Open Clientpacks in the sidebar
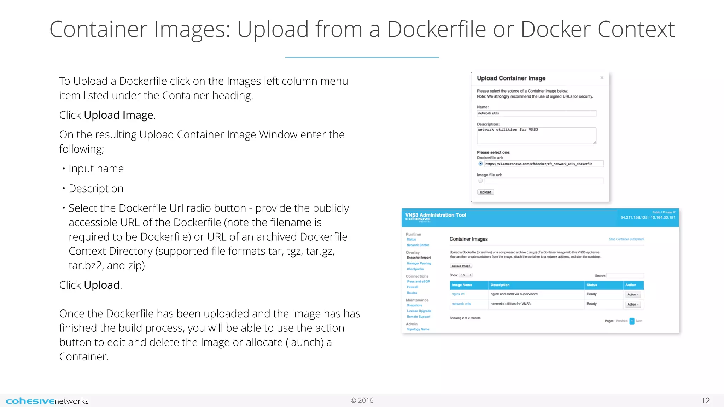 [415, 269]
